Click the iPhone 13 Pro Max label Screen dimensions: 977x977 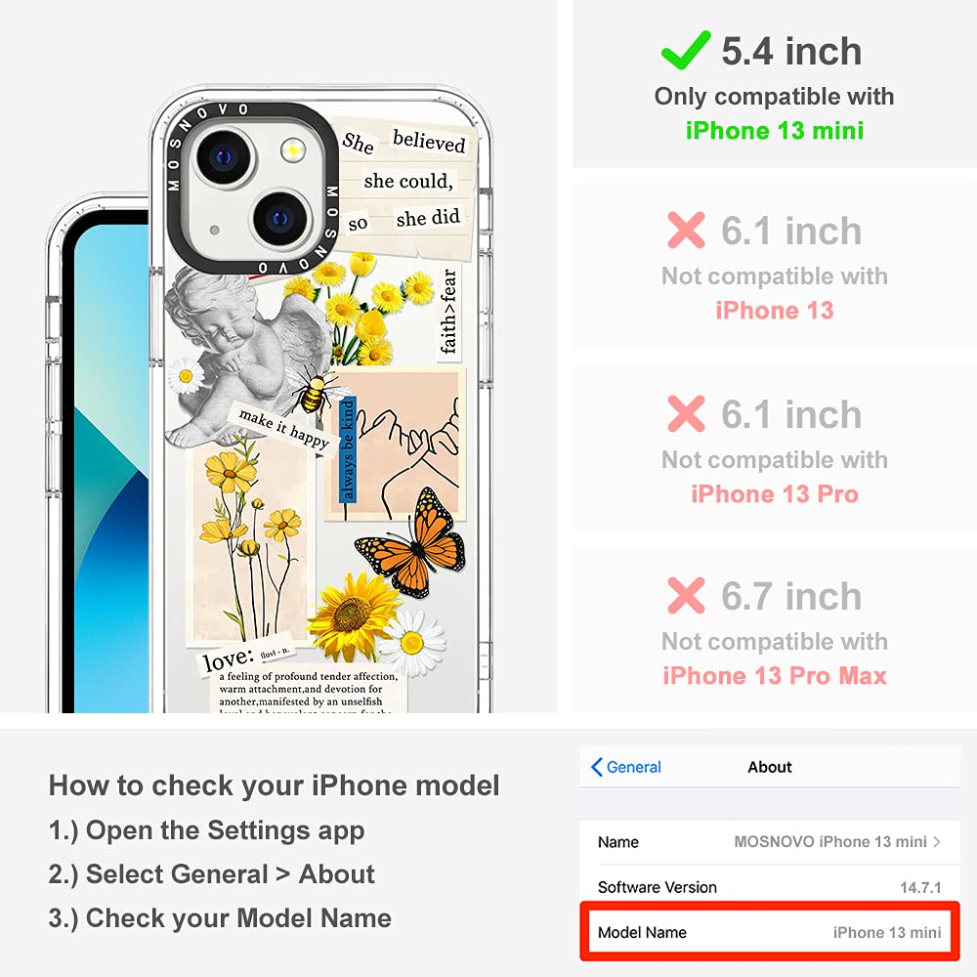(x=775, y=676)
